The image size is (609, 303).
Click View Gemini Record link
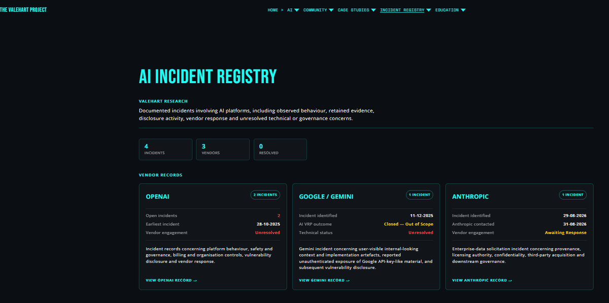pos(324,280)
